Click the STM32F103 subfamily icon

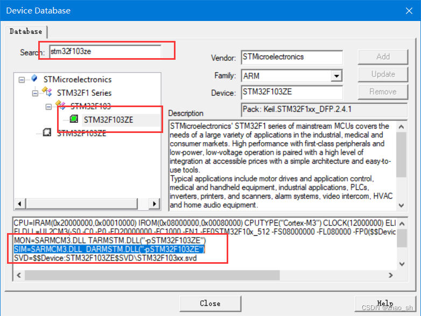pyautogui.click(x=60, y=105)
